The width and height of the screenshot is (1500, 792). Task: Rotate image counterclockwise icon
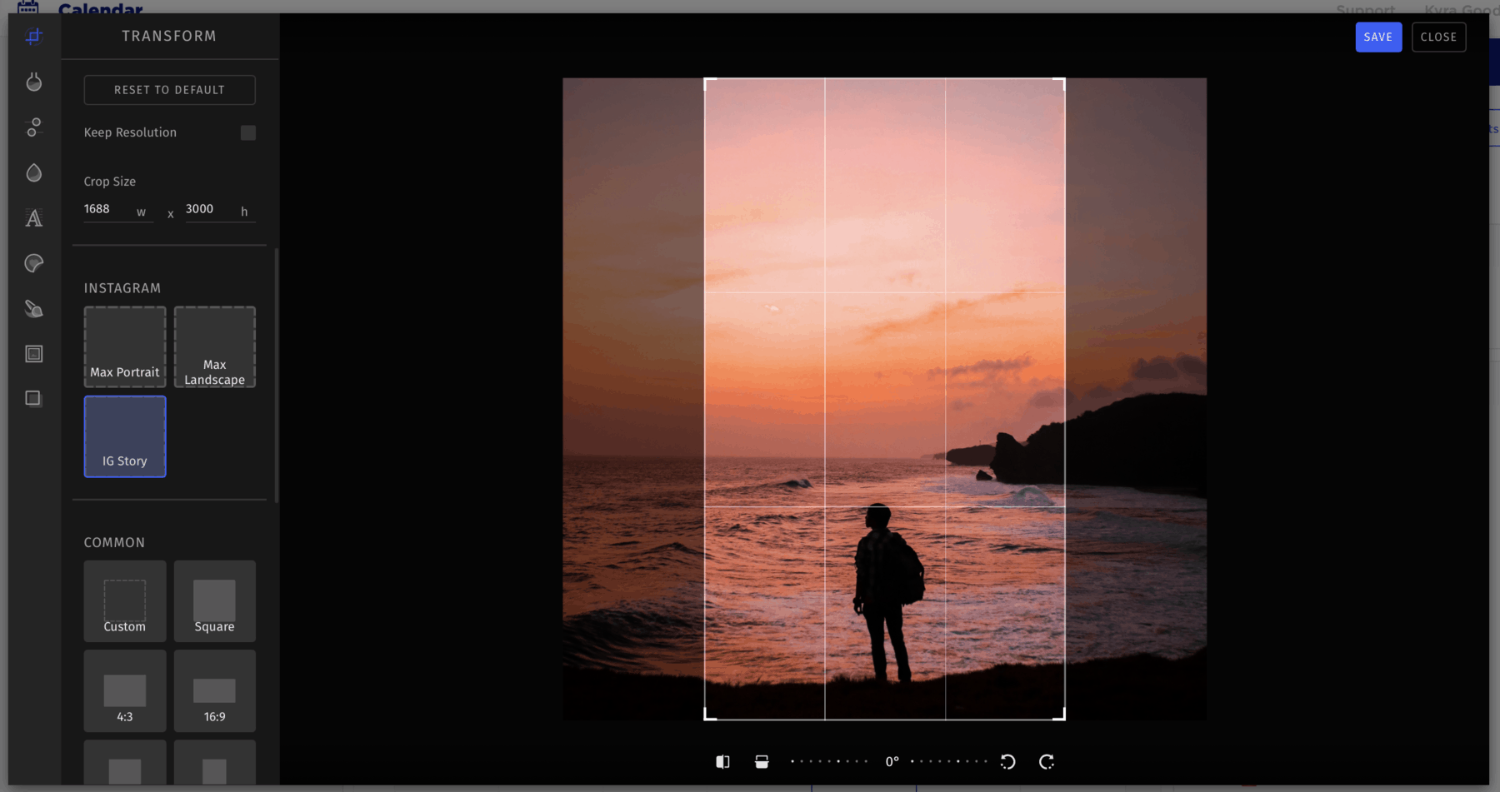[1007, 761]
